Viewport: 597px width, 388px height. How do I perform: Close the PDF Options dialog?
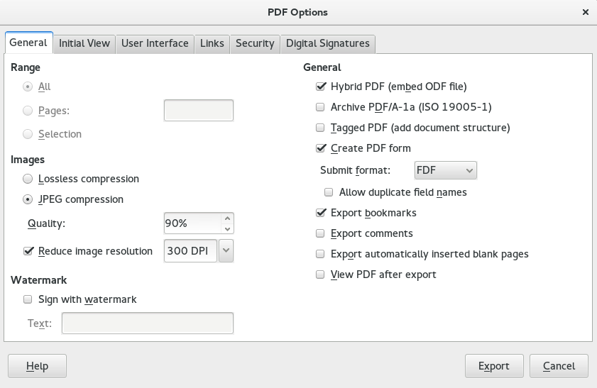(585, 12)
